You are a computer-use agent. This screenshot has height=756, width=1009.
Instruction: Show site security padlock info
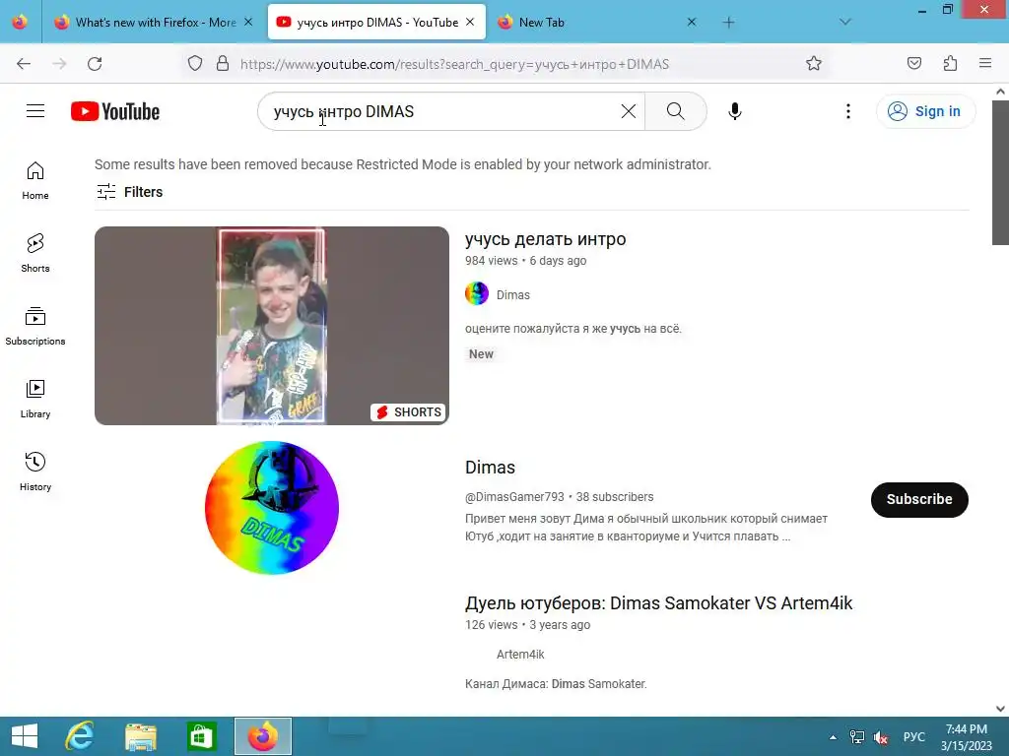[223, 64]
